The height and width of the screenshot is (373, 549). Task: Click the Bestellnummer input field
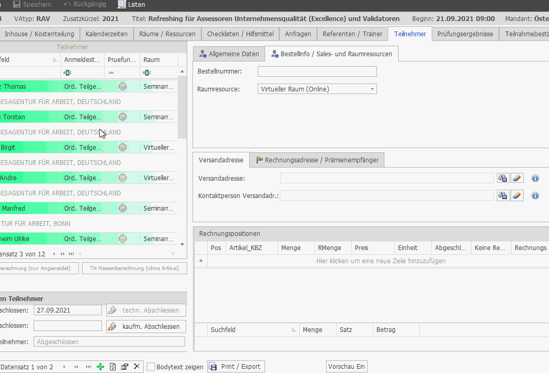(x=317, y=71)
